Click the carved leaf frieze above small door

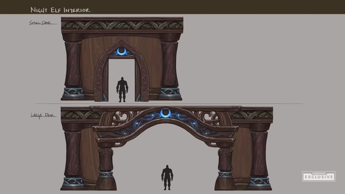pos(122,25)
